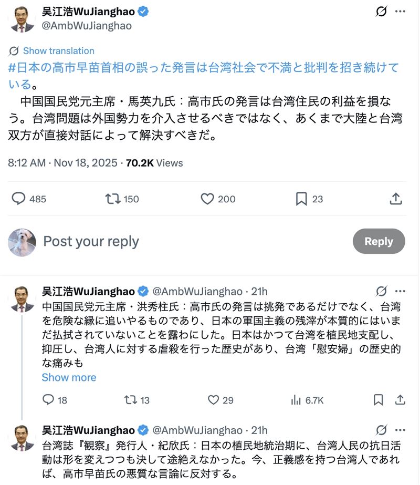Click Show translation link

[58, 51]
